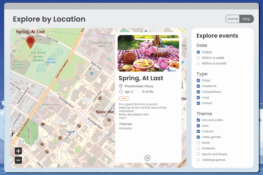
Task: Click the Explore by Location heading
Action: (49, 19)
